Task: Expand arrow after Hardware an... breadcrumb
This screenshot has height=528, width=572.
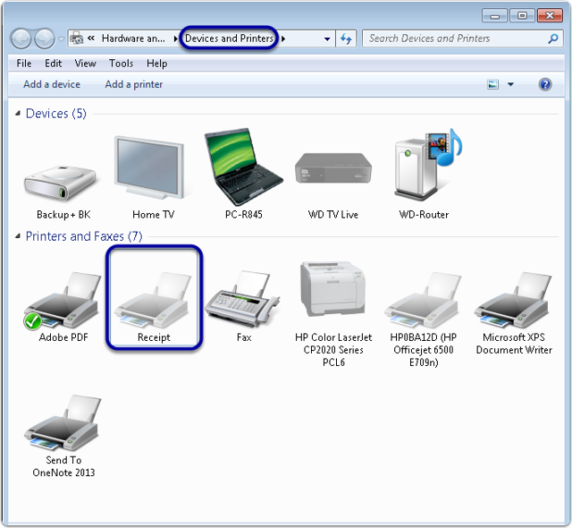Action: [x=176, y=38]
